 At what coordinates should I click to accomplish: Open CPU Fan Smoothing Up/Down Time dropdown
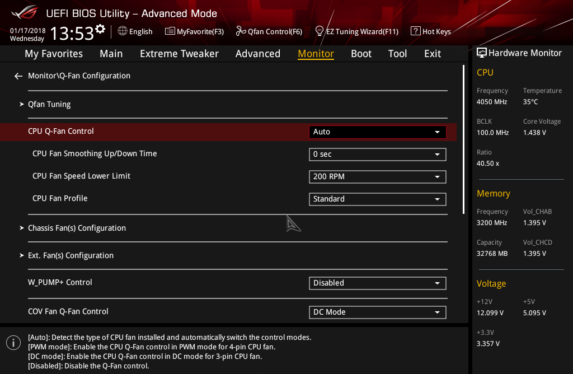tap(378, 155)
